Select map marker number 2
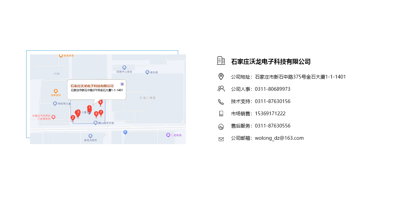The image size is (408, 204). coord(73,118)
